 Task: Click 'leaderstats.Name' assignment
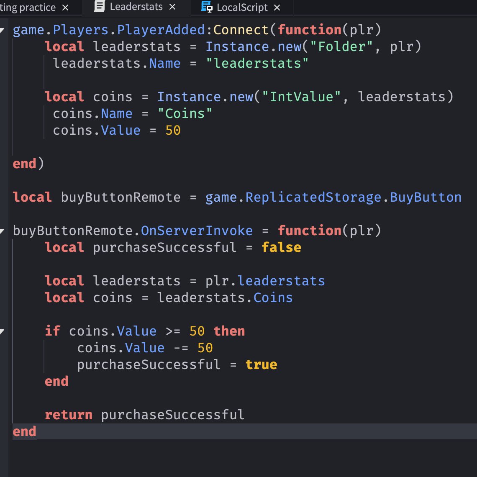click(x=116, y=64)
